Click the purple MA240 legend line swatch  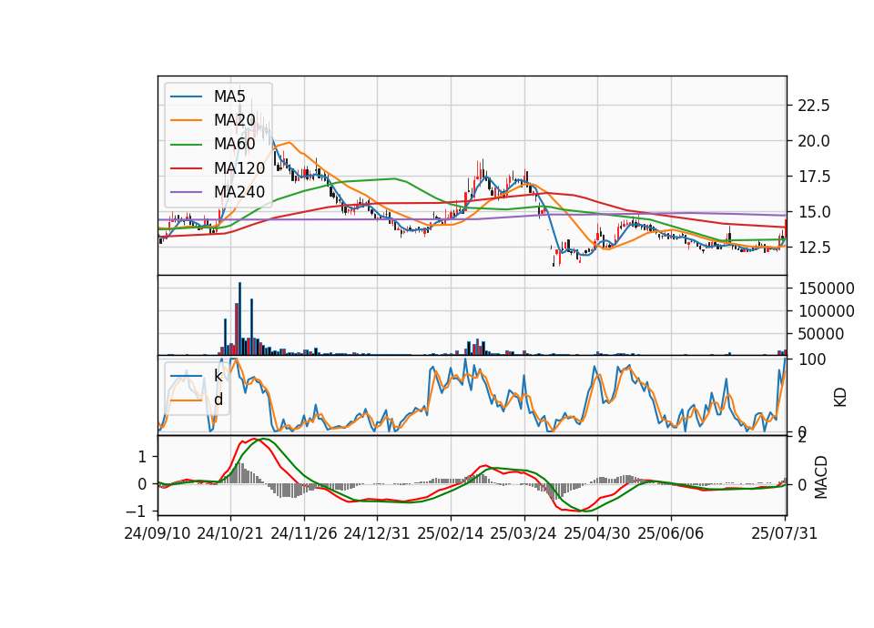click(x=186, y=192)
